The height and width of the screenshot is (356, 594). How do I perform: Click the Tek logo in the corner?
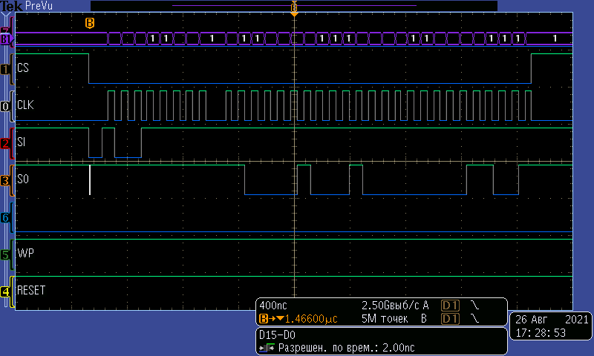[11, 6]
